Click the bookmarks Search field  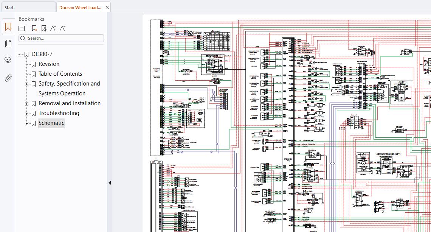(x=61, y=38)
